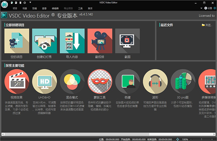Click the 设置 gear settings button
The image size is (217, 141).
pos(208,8)
